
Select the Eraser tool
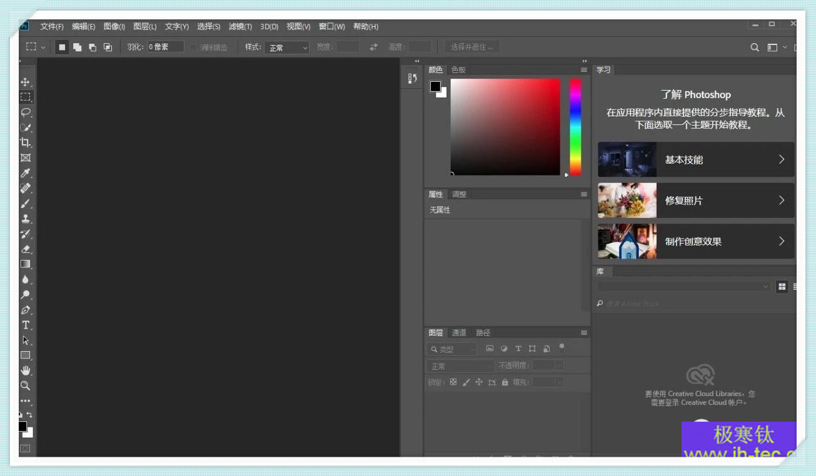[x=26, y=249]
